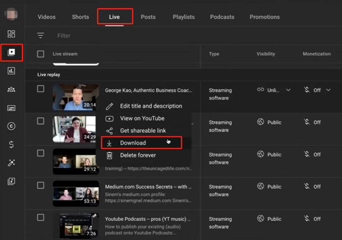Screen dimensions: 342x240
Task: Click monetization off icon for George Kao row
Action: click(307, 90)
